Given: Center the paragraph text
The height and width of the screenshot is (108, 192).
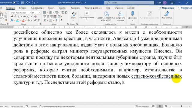Looking at the screenshot, I should 48,16.
